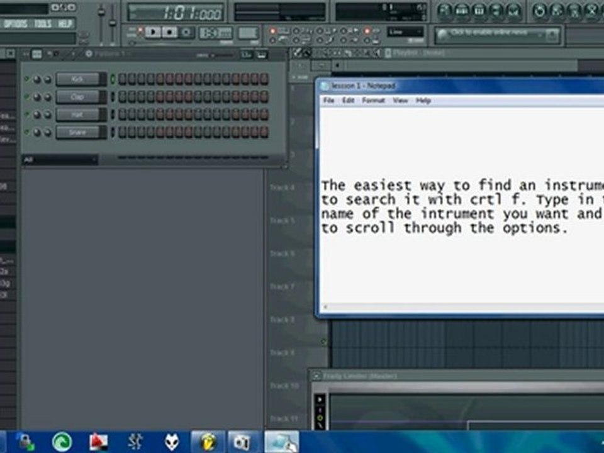The image size is (604, 453).
Task: Open the Playlist window shortcut icon
Action: tap(445, 11)
